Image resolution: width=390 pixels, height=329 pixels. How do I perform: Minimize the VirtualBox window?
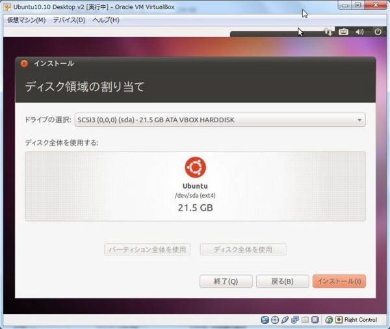[345, 5]
